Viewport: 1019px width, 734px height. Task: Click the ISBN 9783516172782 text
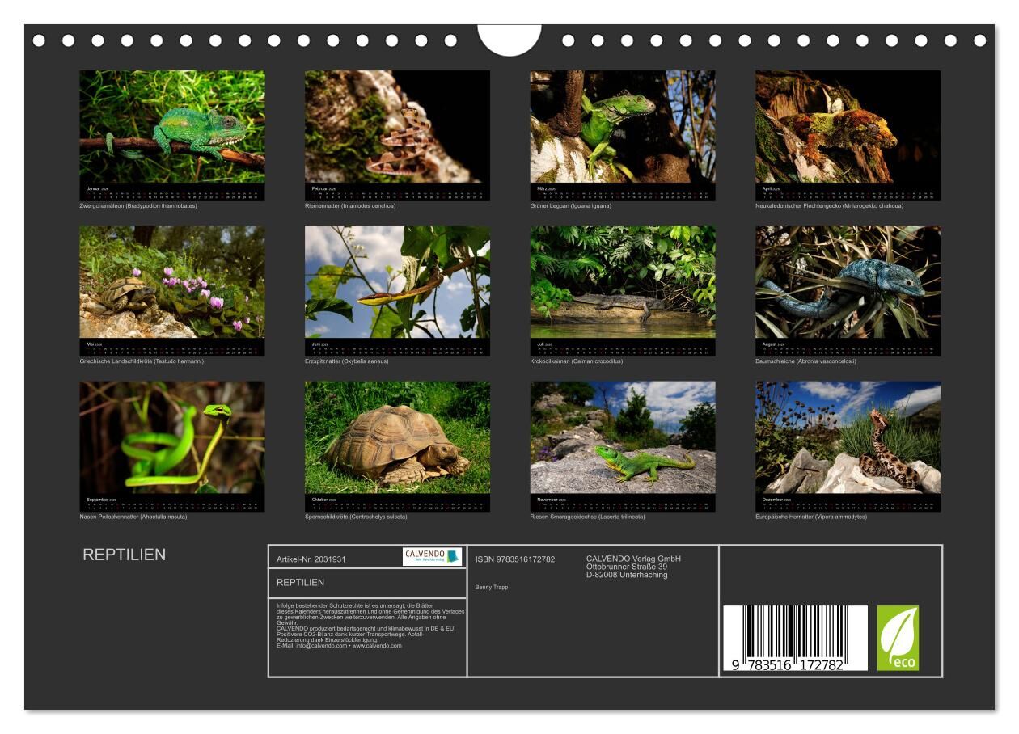(514, 559)
